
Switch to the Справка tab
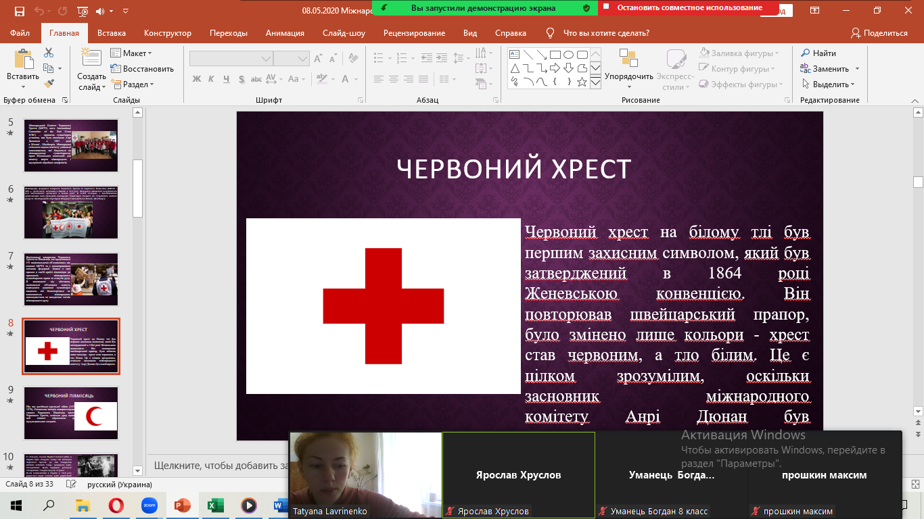[511, 33]
